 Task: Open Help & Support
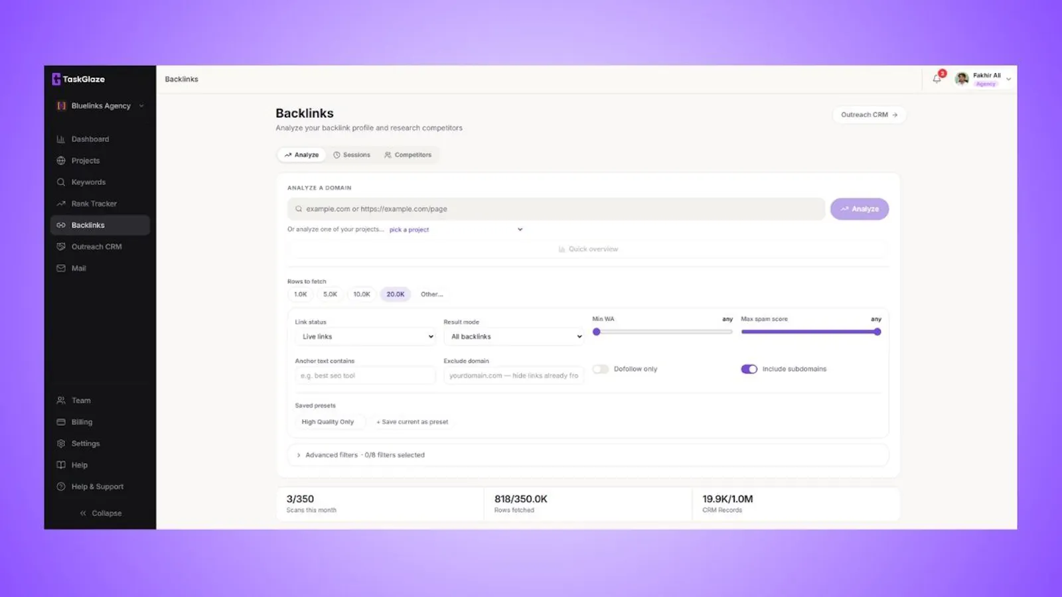(100, 487)
